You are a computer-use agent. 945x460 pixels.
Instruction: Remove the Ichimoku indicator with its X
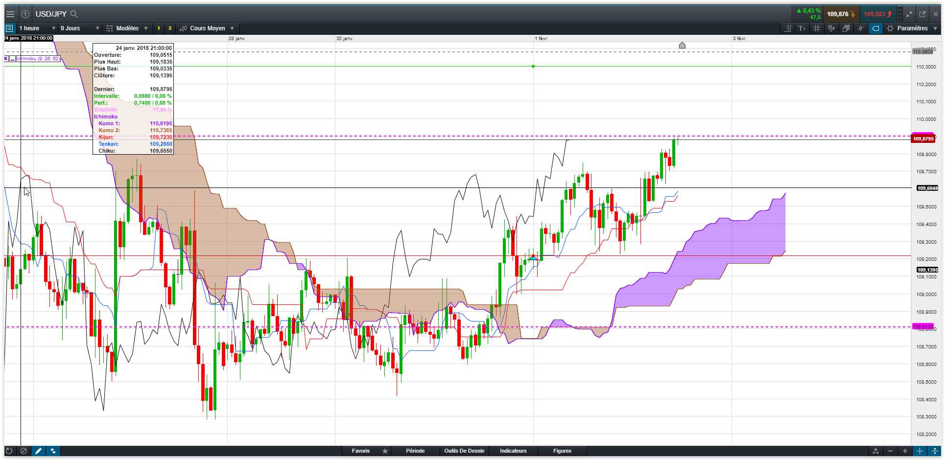6,59
